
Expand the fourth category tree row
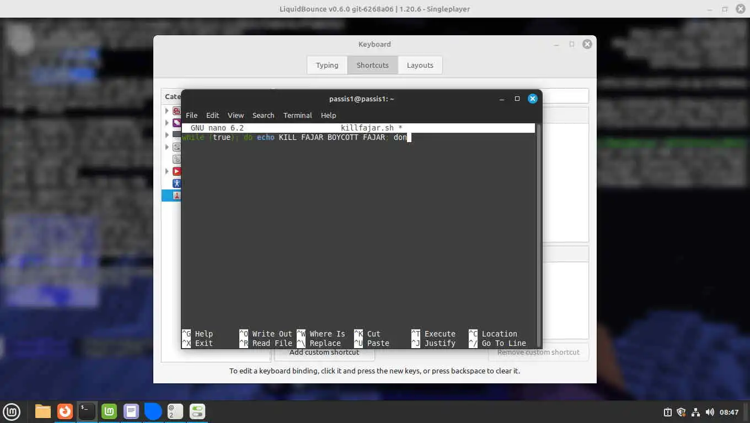167,147
